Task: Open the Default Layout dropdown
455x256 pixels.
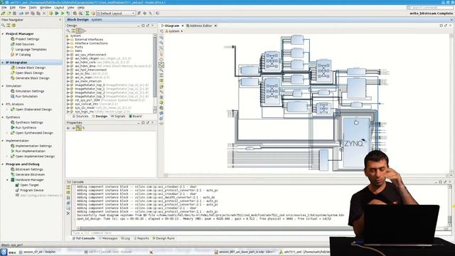Action: tap(116, 14)
